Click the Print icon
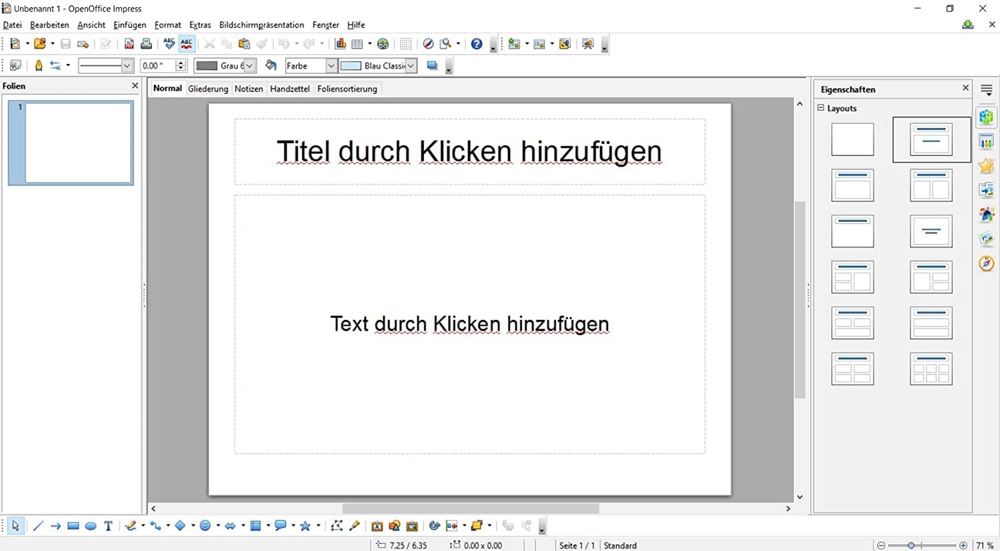This screenshot has width=1000, height=551. pyautogui.click(x=146, y=44)
